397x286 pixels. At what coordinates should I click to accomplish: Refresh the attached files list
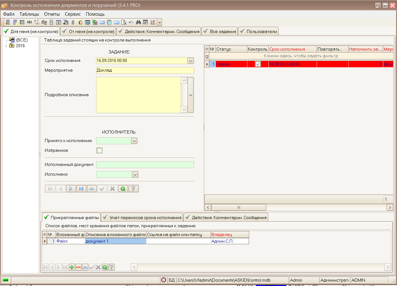tap(105, 267)
